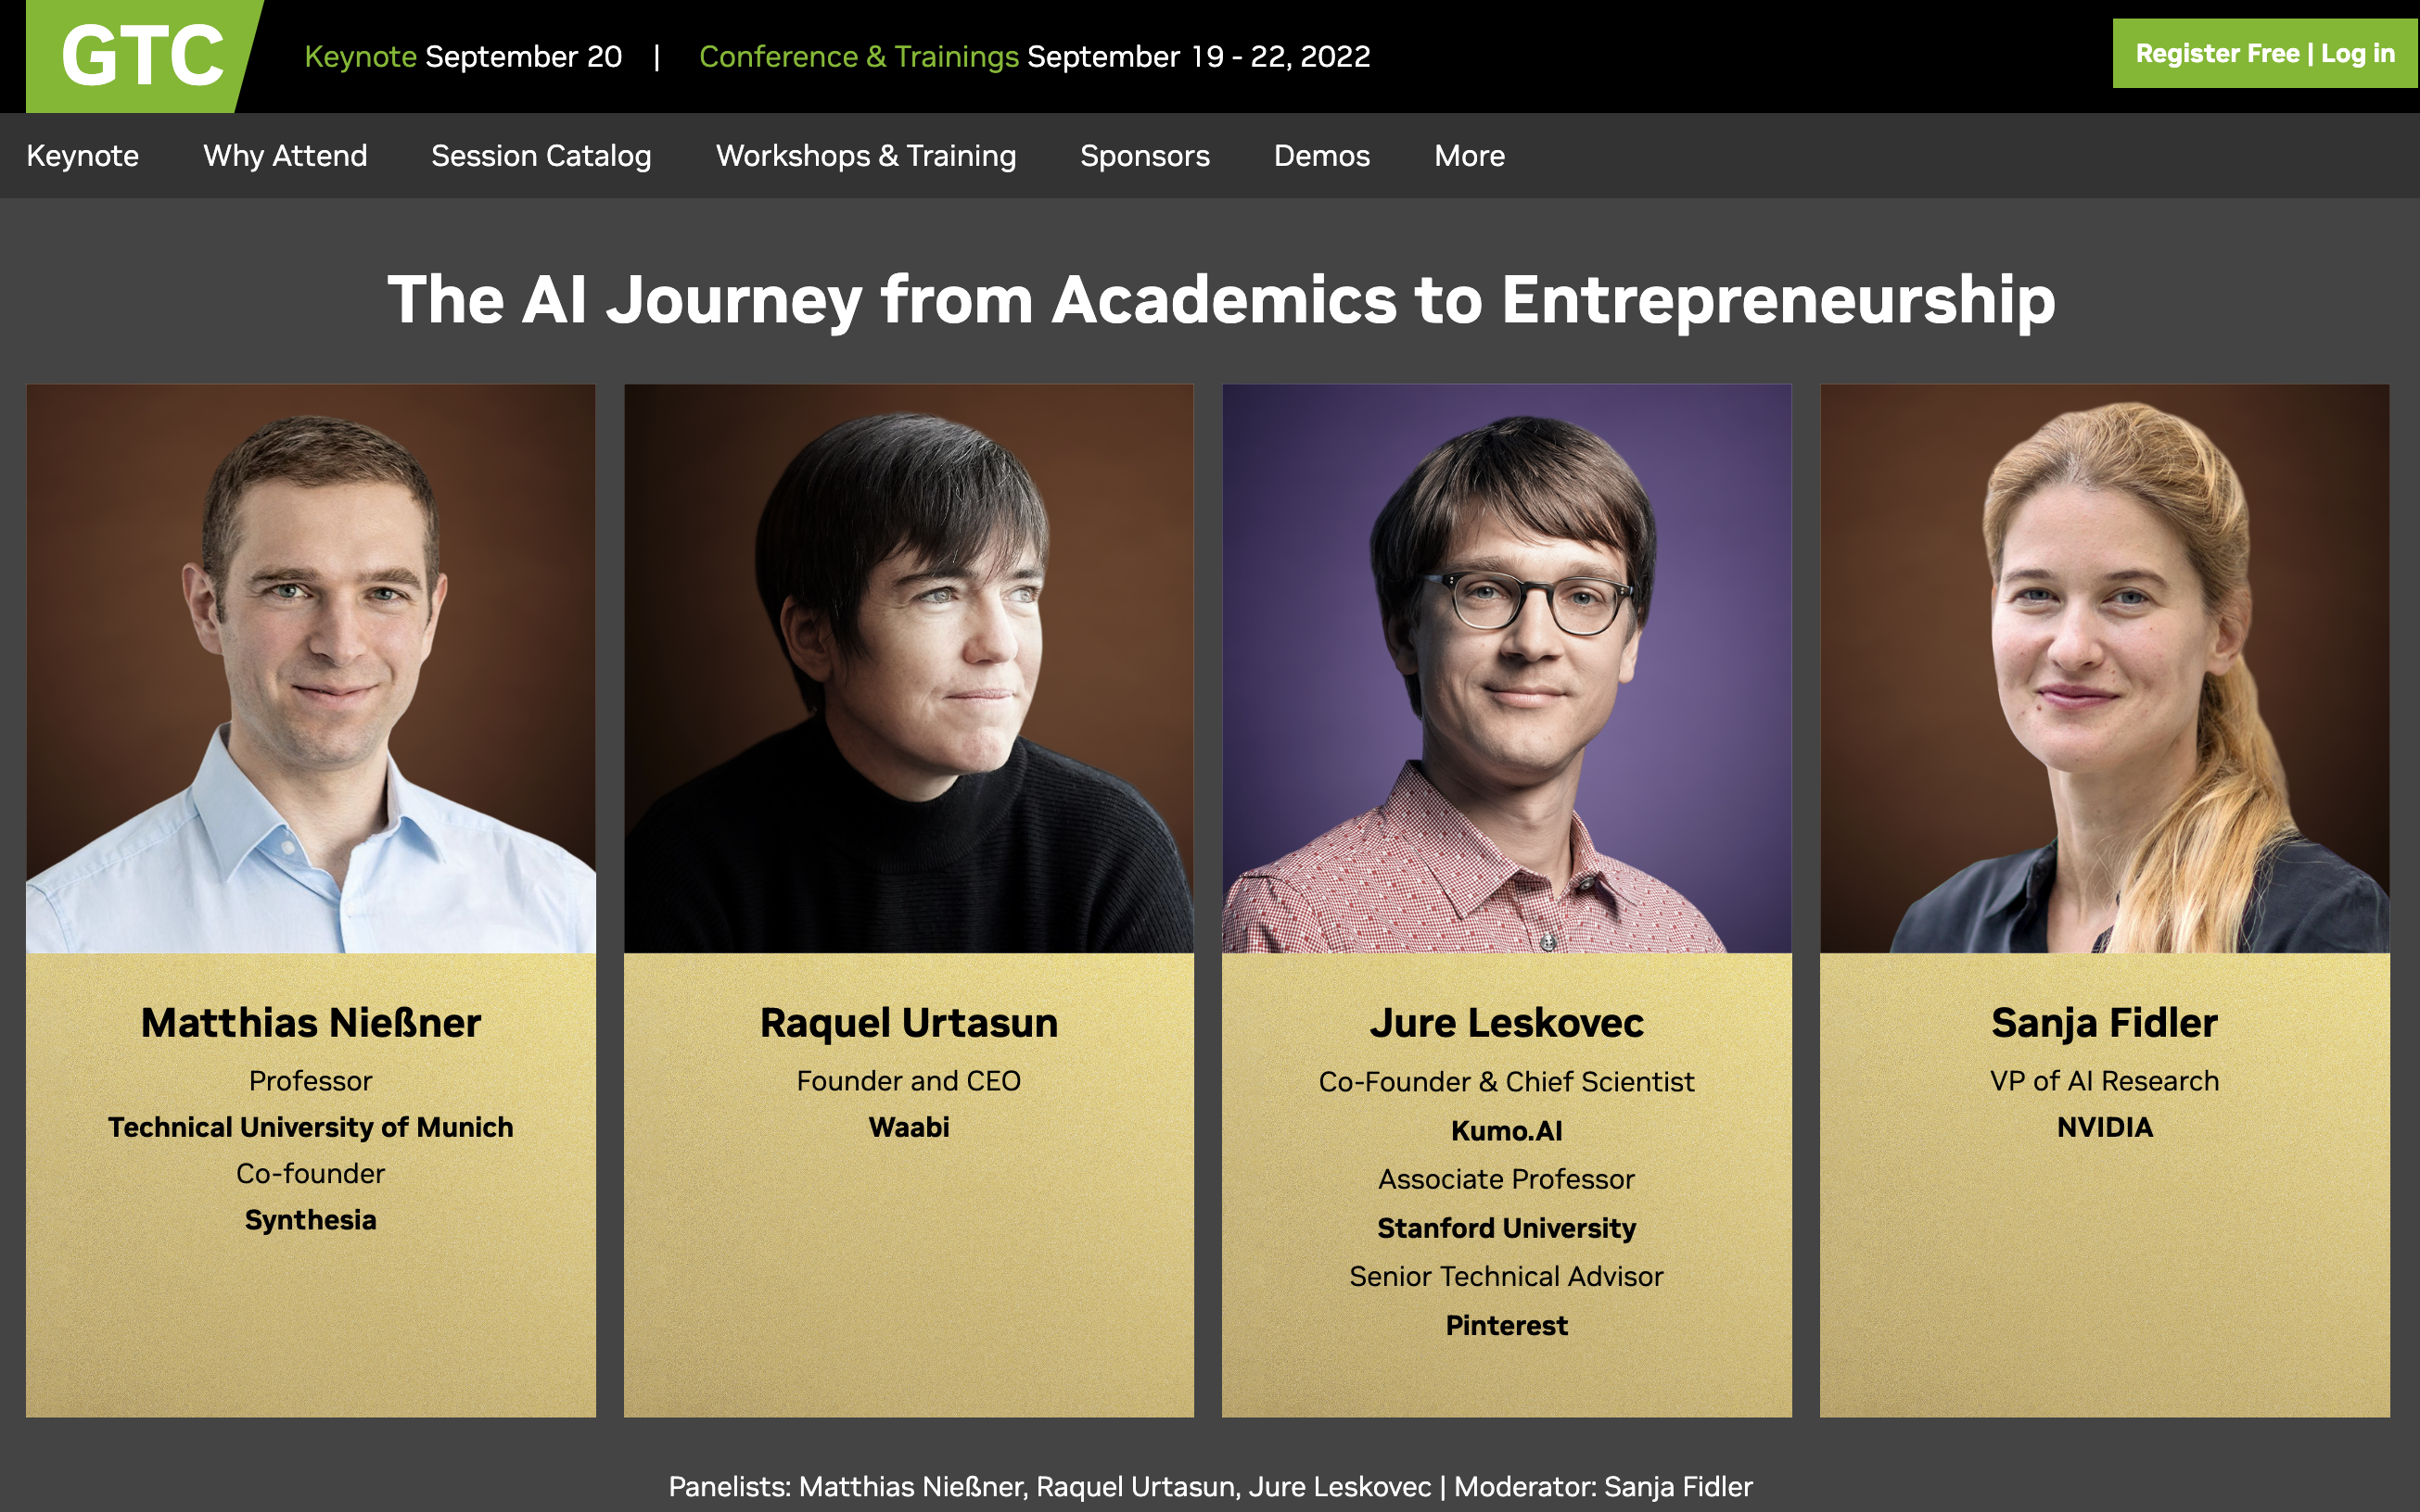Click Sanja Fidler's portrait photo
Screen dimensions: 2420x1512
click(x=2105, y=668)
